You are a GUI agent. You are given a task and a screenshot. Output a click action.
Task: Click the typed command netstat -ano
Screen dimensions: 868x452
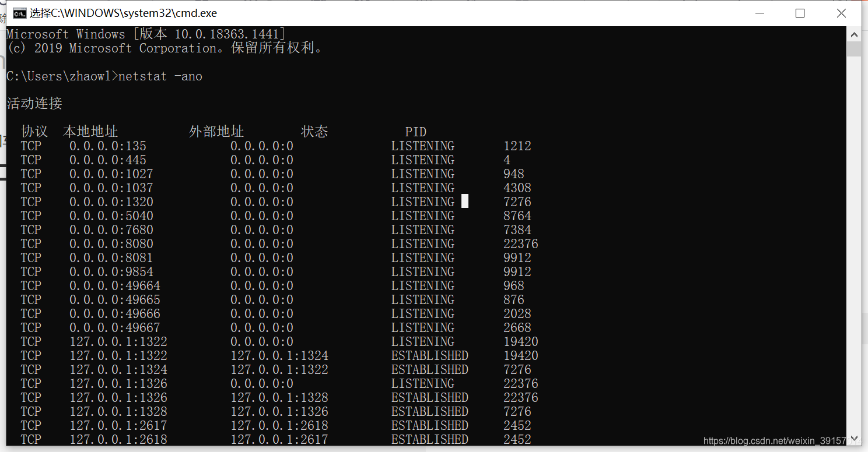point(160,76)
